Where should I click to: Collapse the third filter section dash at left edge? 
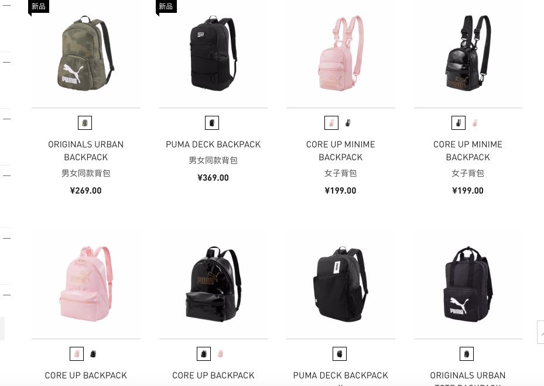[x=6, y=119]
